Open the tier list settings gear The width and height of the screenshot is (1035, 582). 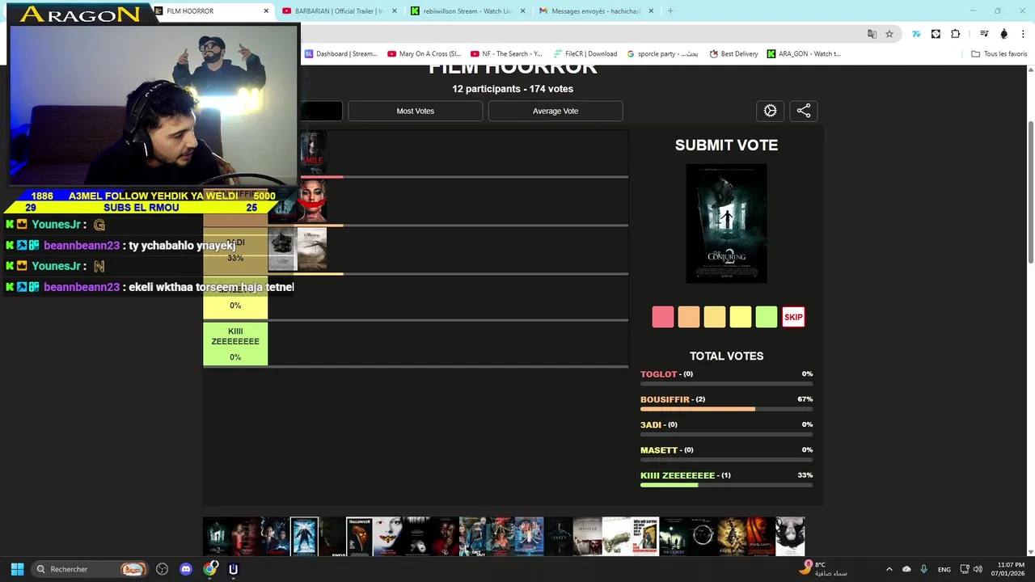[x=770, y=112]
